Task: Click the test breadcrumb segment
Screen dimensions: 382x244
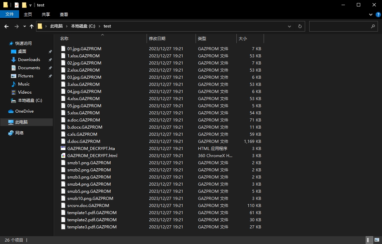Action: [107, 26]
